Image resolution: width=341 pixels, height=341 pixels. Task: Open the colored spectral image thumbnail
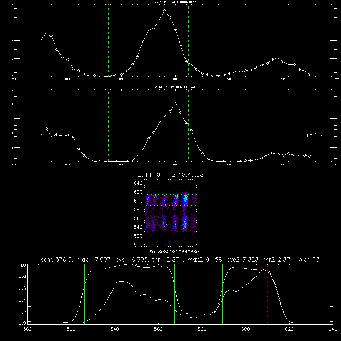pos(171,213)
